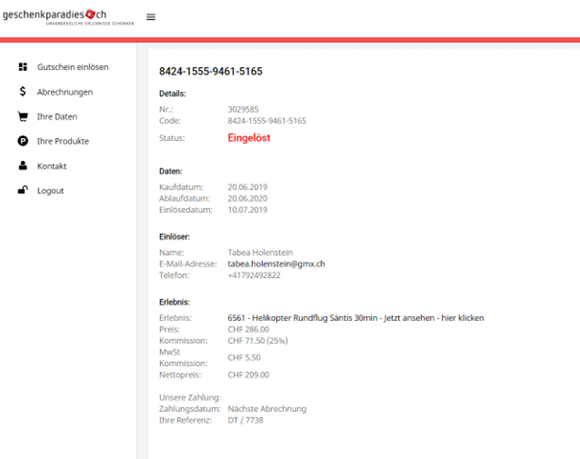This screenshot has height=459, width=580.
Task: Click the reference value DT / 7738
Action: [x=248, y=420]
